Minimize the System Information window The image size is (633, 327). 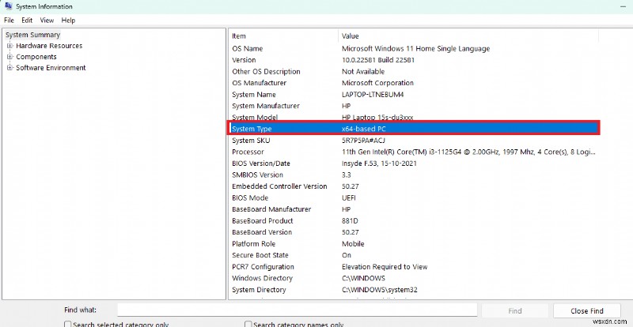point(624,6)
